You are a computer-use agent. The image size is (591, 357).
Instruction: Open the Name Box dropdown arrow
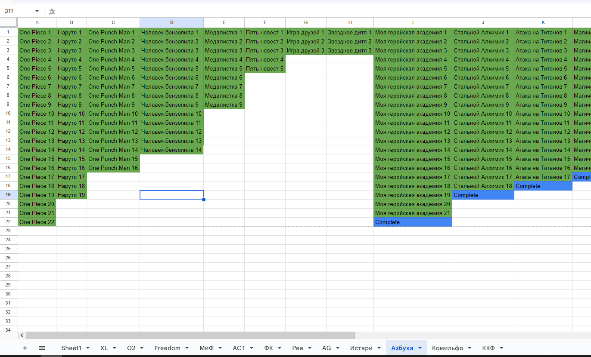coord(37,11)
